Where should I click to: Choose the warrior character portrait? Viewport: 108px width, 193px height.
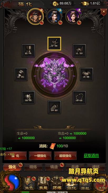[x=36, y=16]
